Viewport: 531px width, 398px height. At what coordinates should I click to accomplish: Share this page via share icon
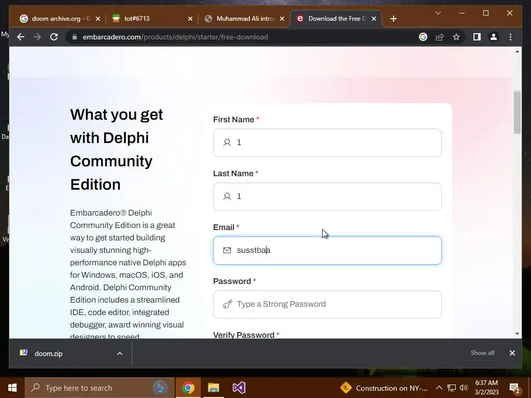click(x=440, y=37)
